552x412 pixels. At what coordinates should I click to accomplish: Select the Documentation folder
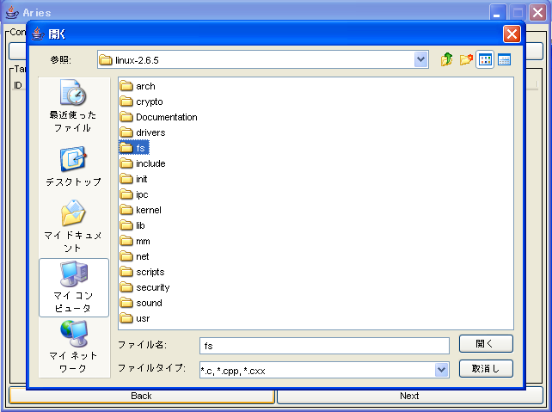tap(165, 117)
